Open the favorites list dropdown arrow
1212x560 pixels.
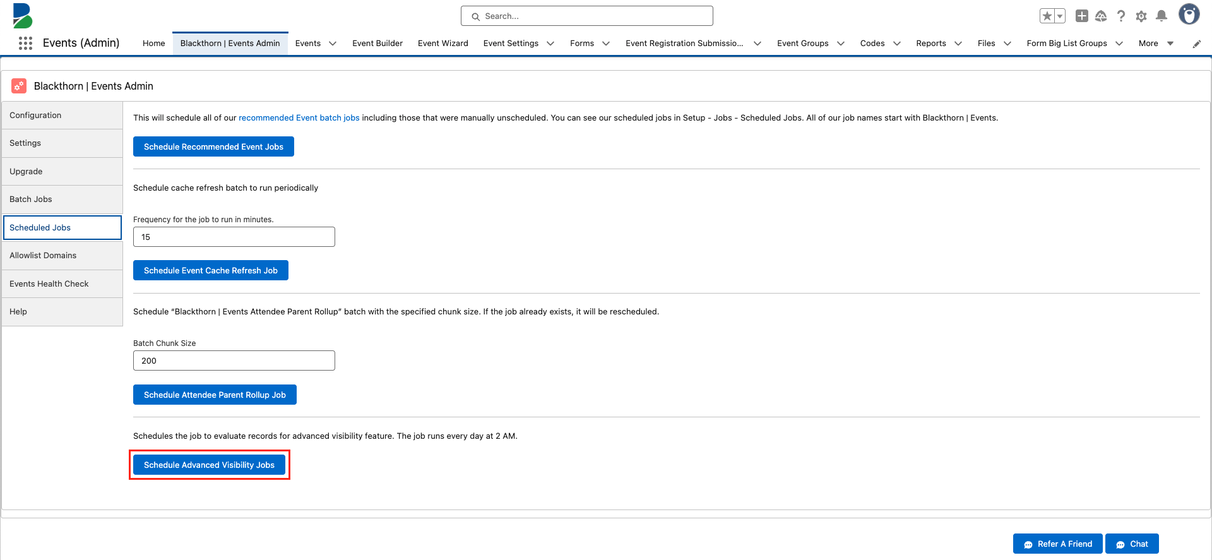point(1060,16)
